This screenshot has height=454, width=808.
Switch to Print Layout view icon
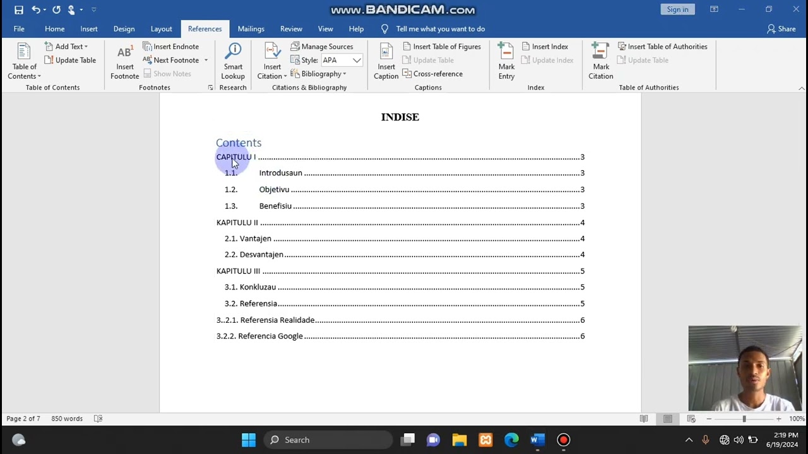click(x=667, y=419)
